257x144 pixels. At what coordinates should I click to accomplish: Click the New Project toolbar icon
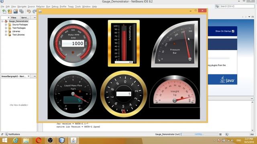click(x=10, y=12)
